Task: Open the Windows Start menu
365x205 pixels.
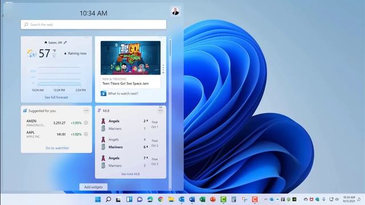Action: (x=98, y=199)
